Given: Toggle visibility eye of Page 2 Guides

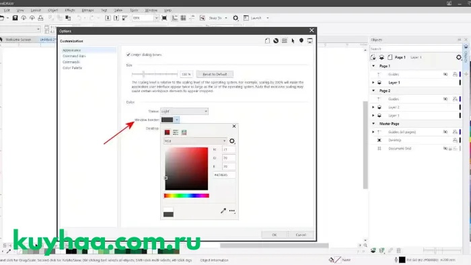Looking at the screenshot, I should (445, 99).
